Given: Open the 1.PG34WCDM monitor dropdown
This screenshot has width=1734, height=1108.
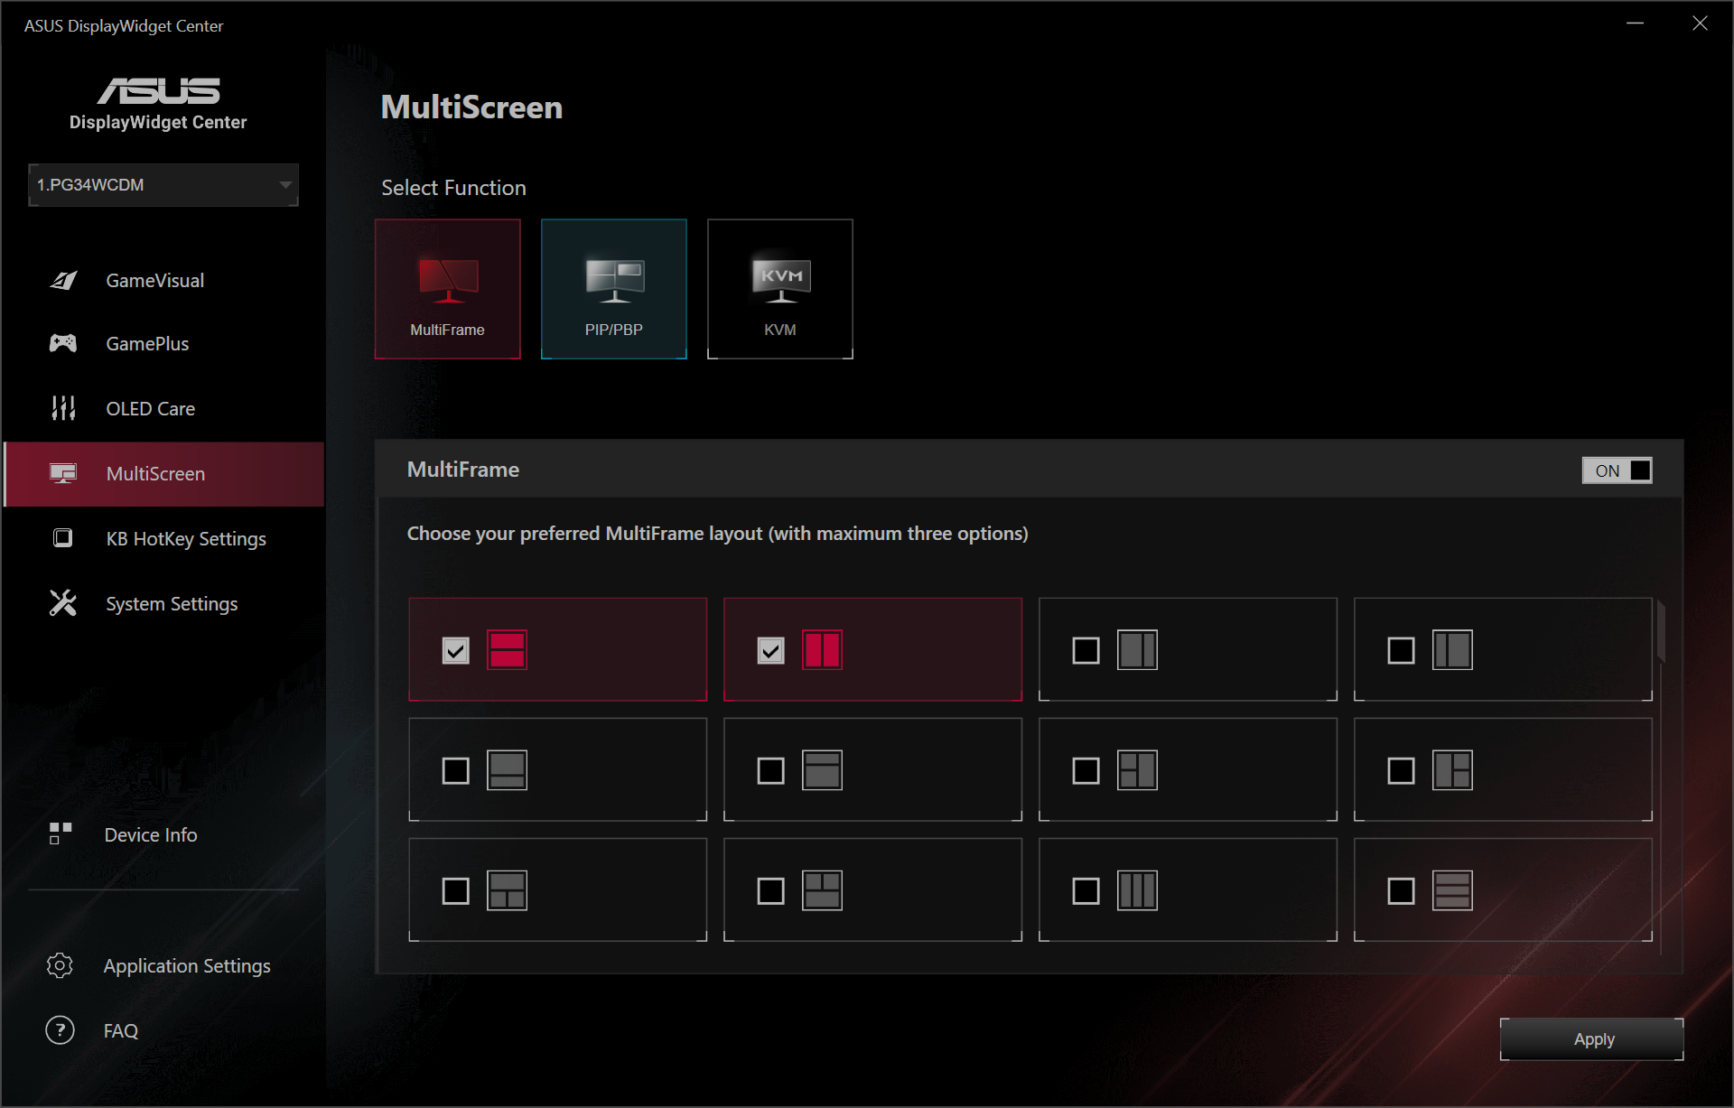Looking at the screenshot, I should coord(163,185).
